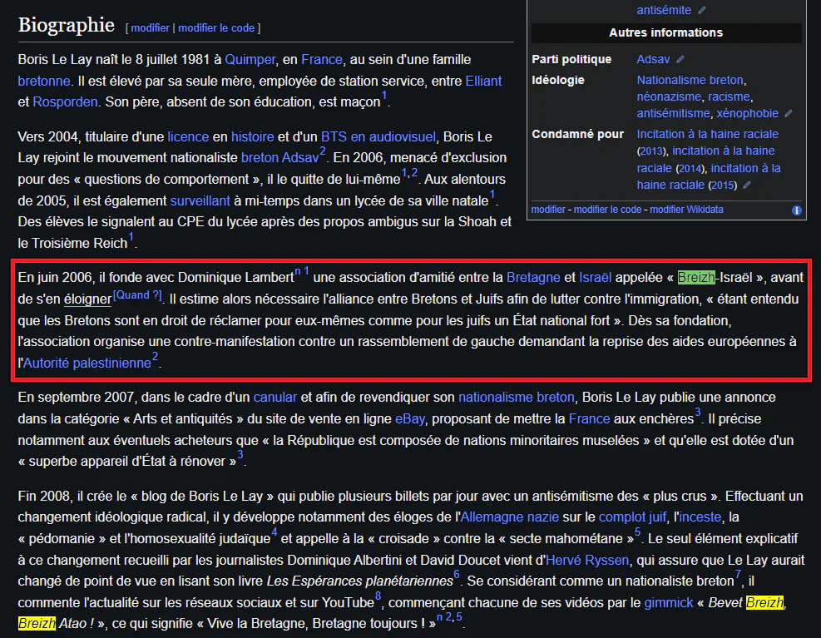Image resolution: width=821 pixels, height=638 pixels.
Task: Click footnote 'n 1' after Dominique Lambert
Action: (x=302, y=271)
